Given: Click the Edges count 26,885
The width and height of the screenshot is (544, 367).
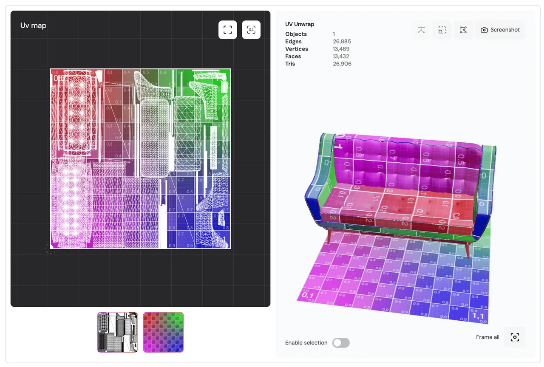Looking at the screenshot, I should [342, 42].
